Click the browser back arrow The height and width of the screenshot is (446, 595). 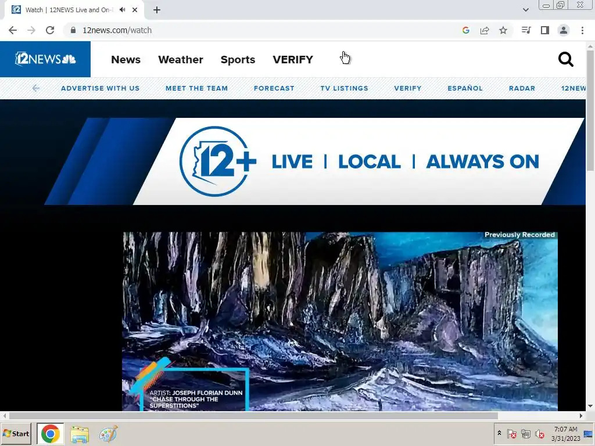pyautogui.click(x=13, y=30)
